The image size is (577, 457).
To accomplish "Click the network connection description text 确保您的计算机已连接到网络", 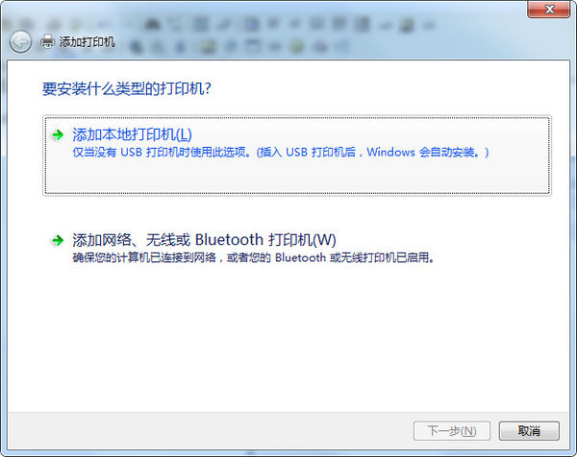I will pos(144,257).
